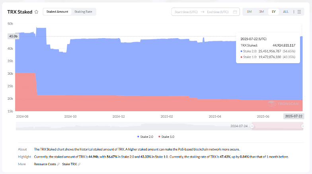The image size is (312, 174).
Task: Click the End time (UTC) field
Action: [x=218, y=12]
